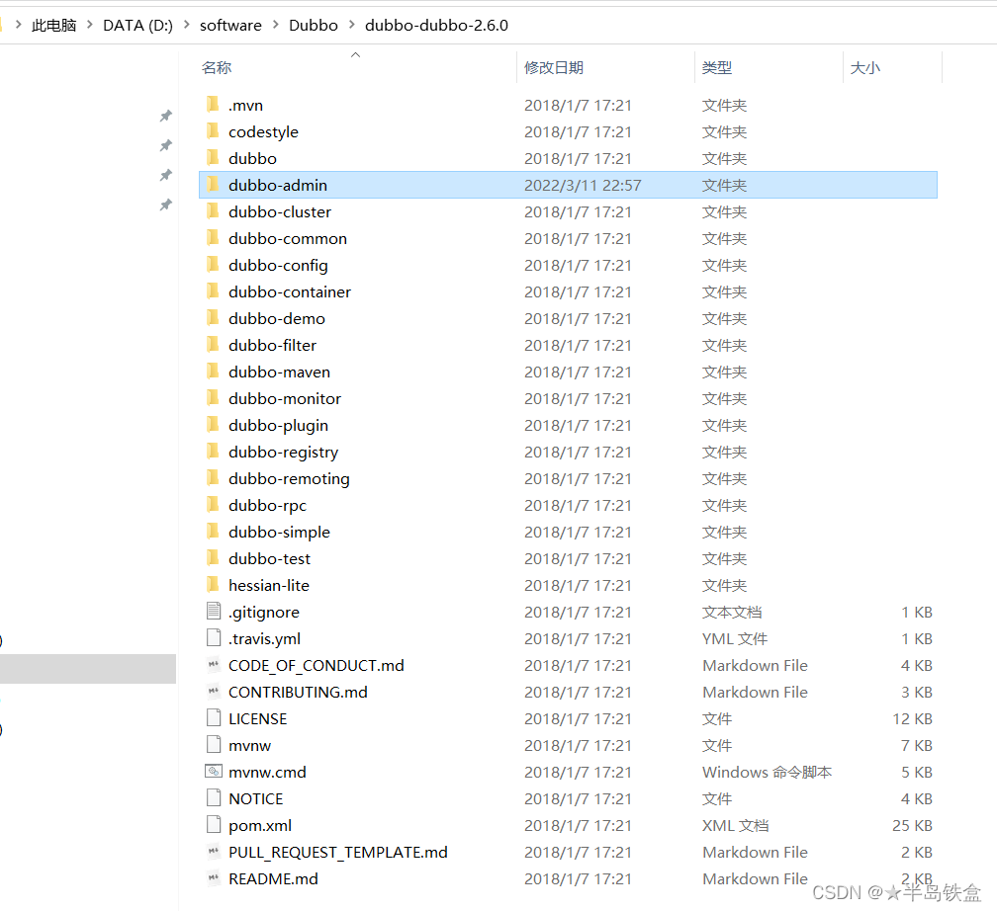Sort by 名称 column header
The image size is (997, 911).
coord(217,67)
